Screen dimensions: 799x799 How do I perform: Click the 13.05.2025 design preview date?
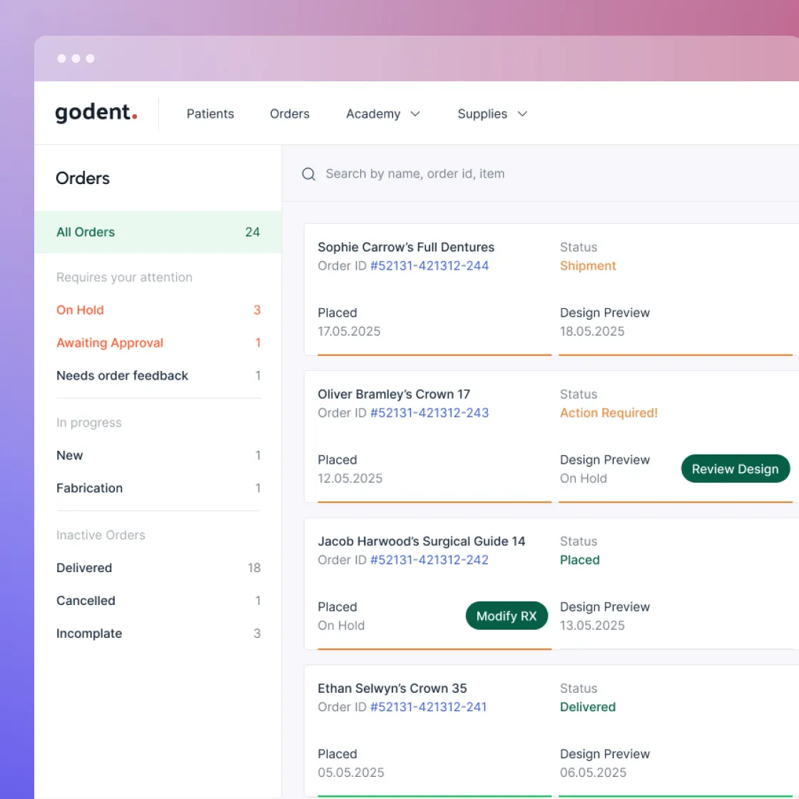click(x=592, y=626)
